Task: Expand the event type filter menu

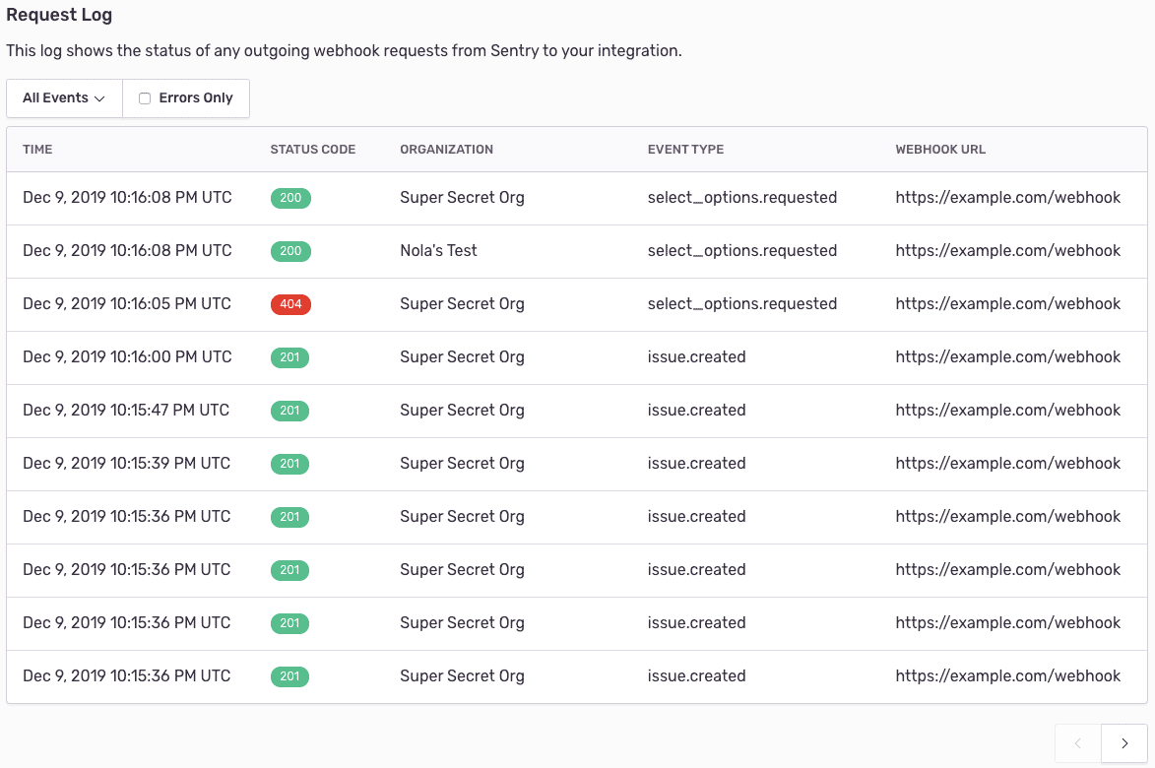Action: click(63, 97)
